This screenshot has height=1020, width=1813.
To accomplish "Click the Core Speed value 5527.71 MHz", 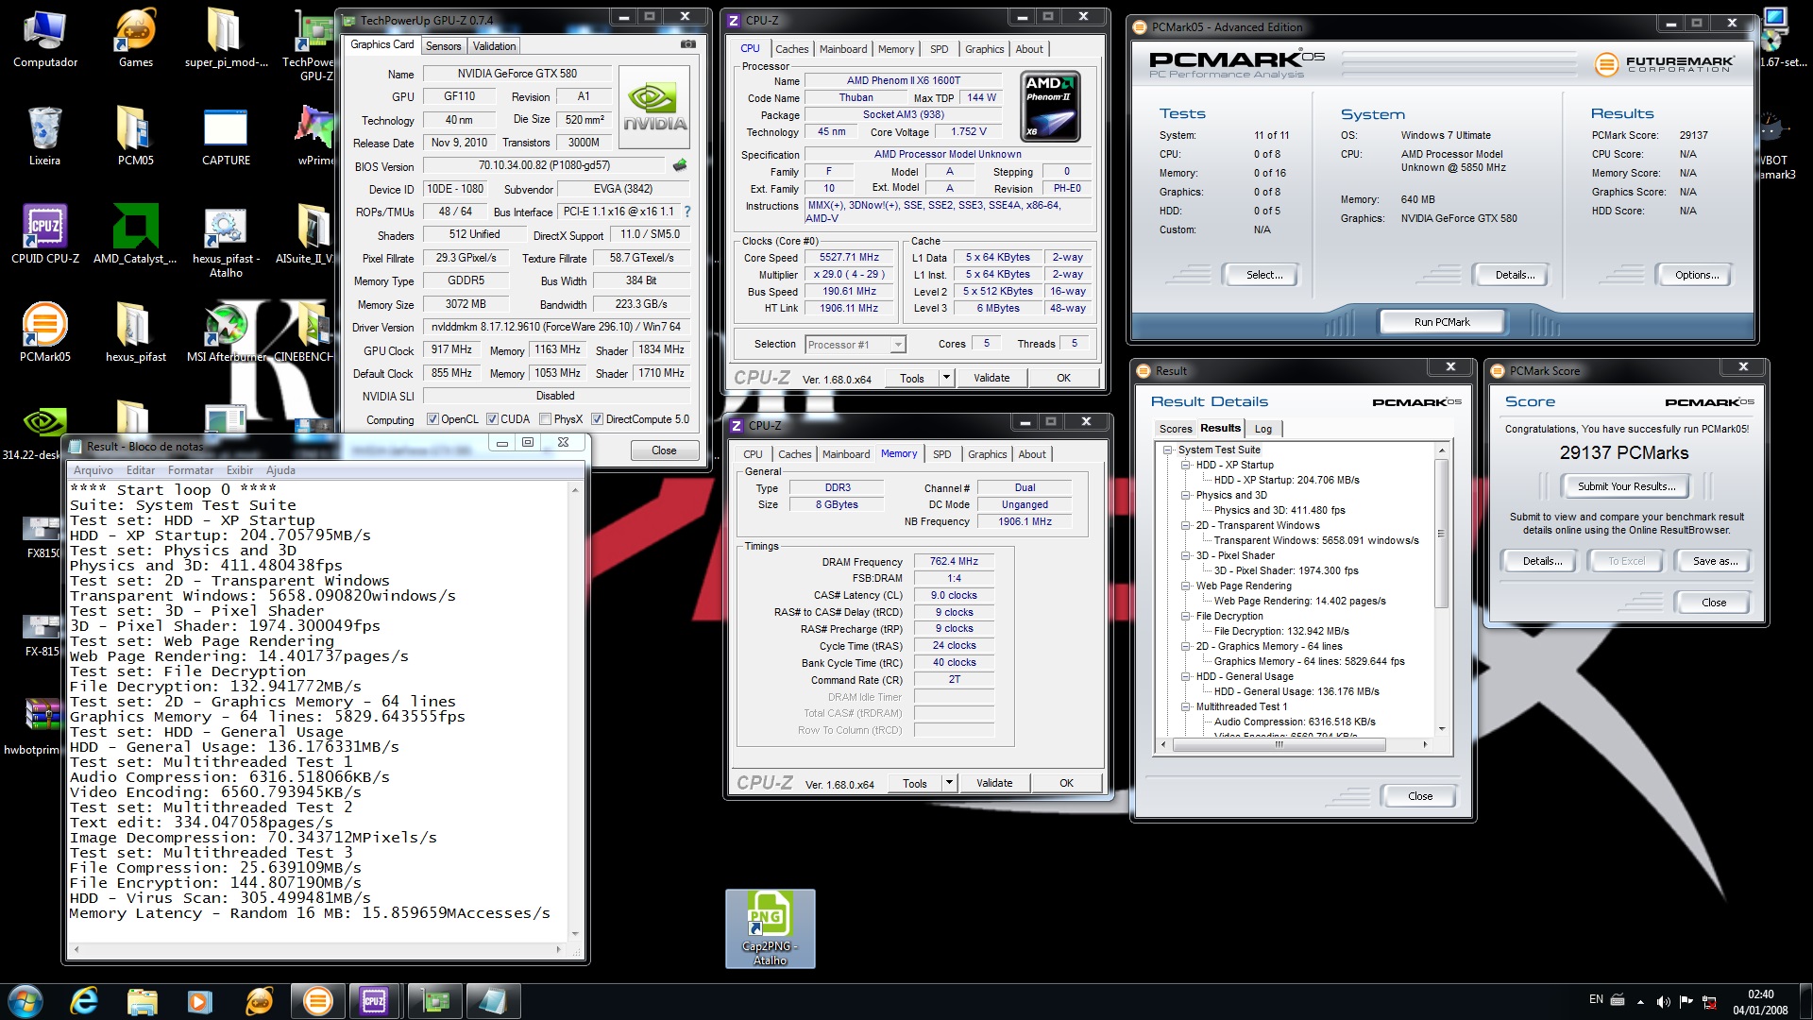I will pos(848,258).
